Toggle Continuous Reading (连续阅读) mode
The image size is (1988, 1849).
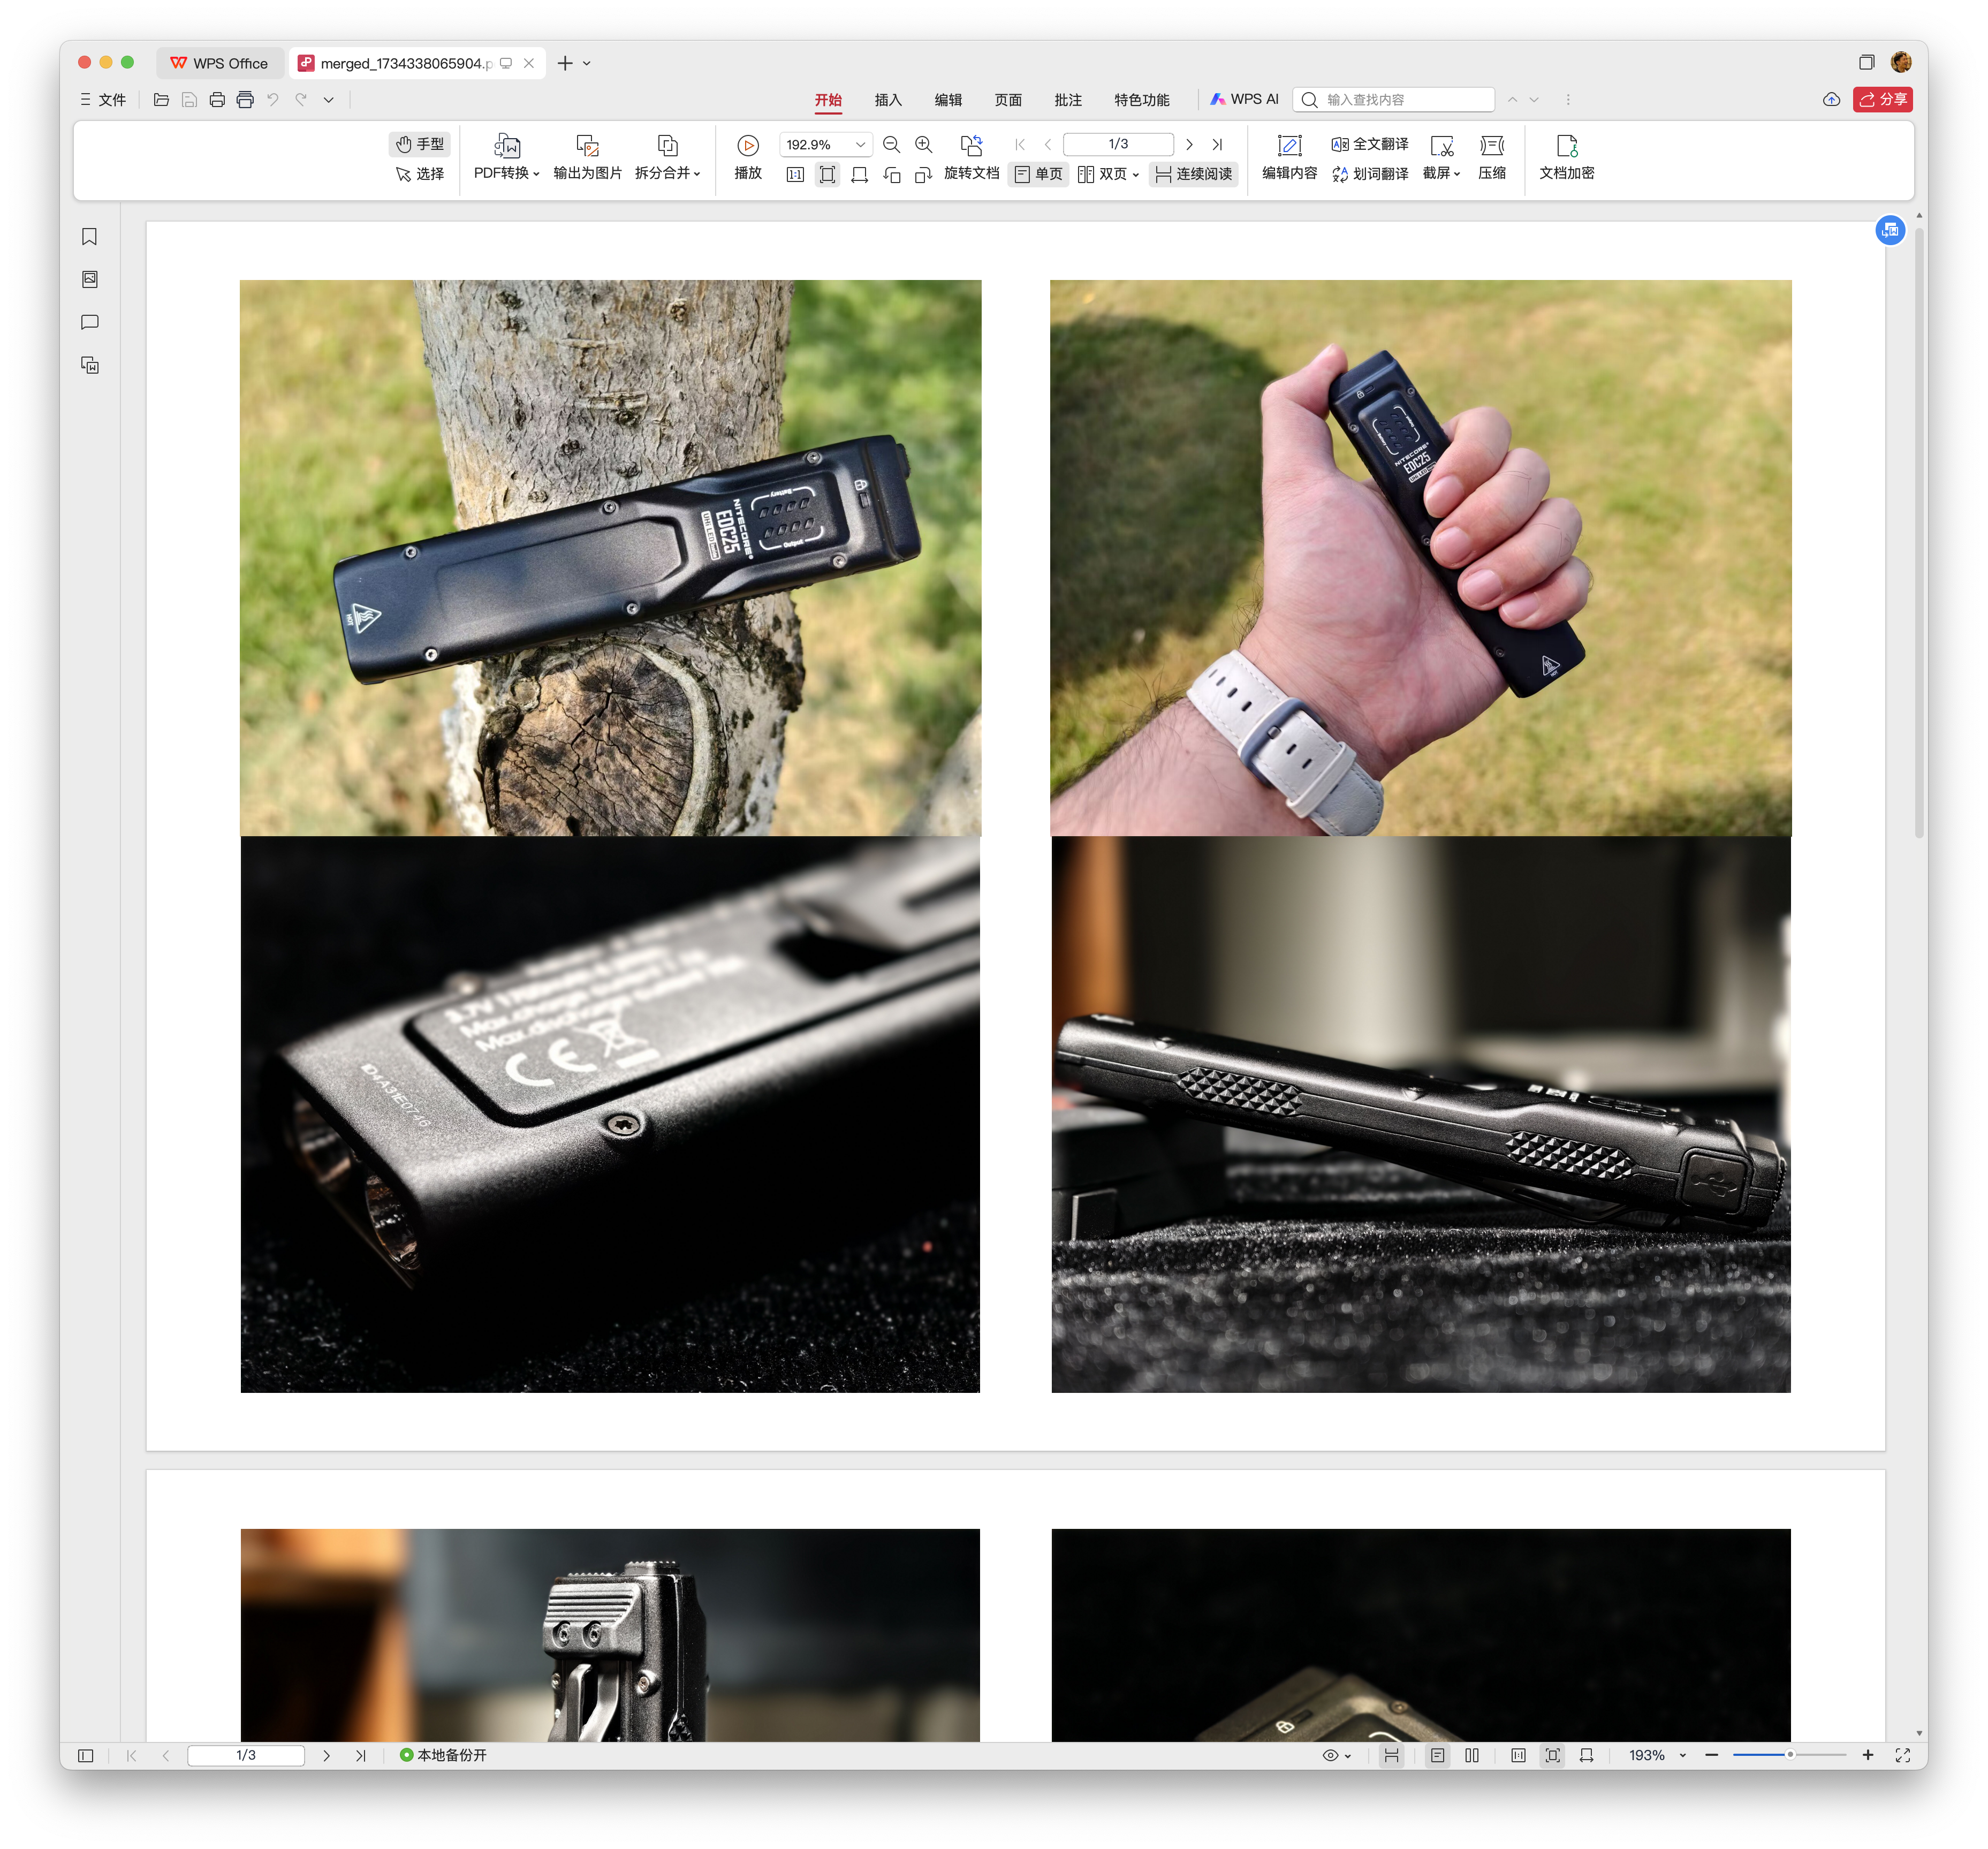(1194, 174)
